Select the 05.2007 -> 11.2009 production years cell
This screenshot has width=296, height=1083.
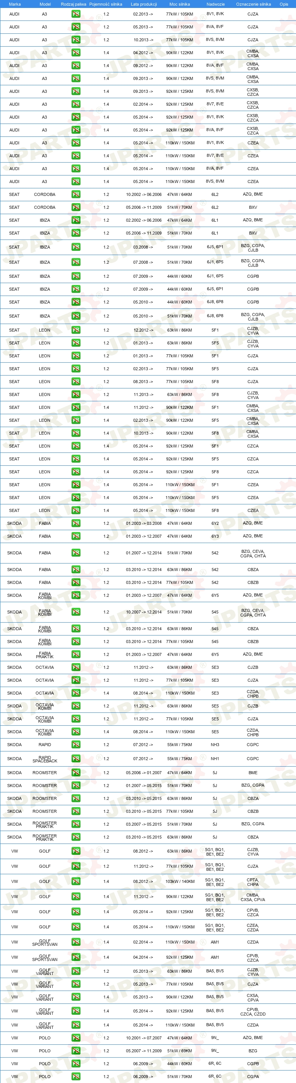click(143, 1051)
